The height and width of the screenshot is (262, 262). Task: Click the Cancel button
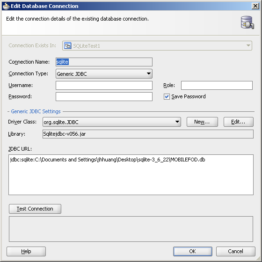(x=236, y=251)
